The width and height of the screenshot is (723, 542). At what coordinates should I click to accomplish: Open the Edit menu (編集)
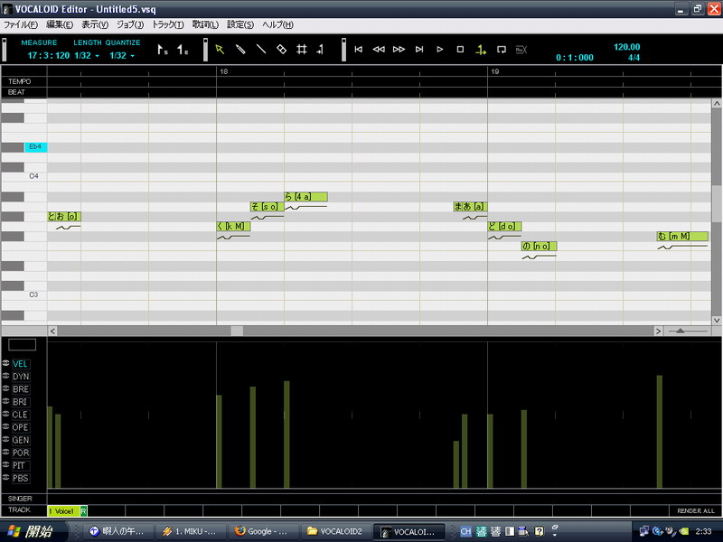[x=60, y=25]
